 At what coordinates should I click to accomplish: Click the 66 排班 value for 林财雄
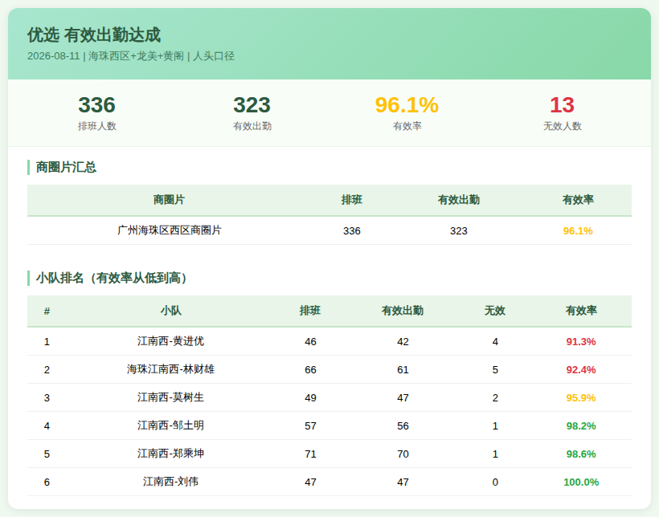coord(310,370)
